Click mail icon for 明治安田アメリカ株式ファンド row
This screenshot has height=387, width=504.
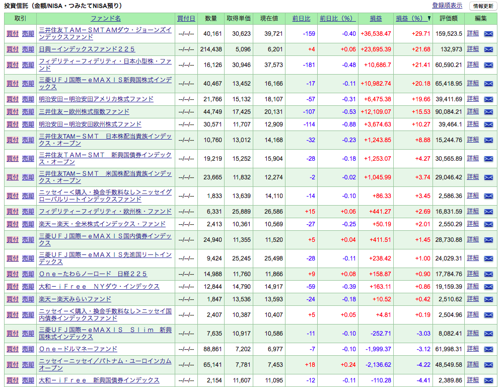pos(488,99)
